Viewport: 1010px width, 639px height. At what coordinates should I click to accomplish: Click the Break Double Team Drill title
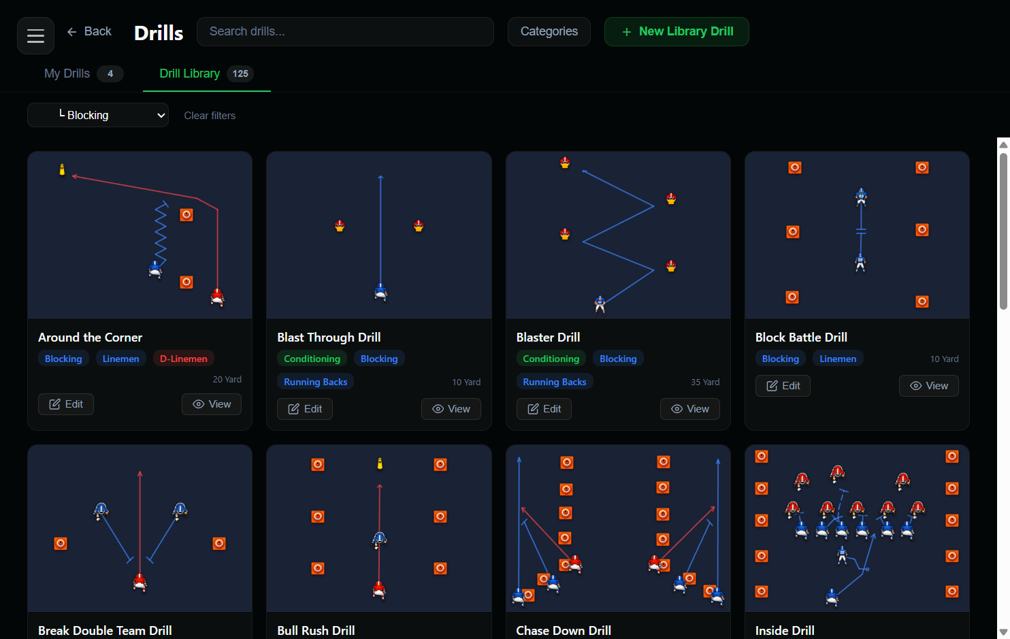coord(105,631)
